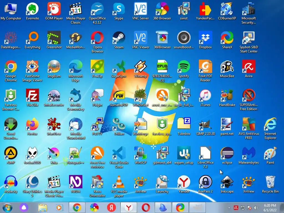
Task: Click the Skype desktop icon
Action: [119, 11]
